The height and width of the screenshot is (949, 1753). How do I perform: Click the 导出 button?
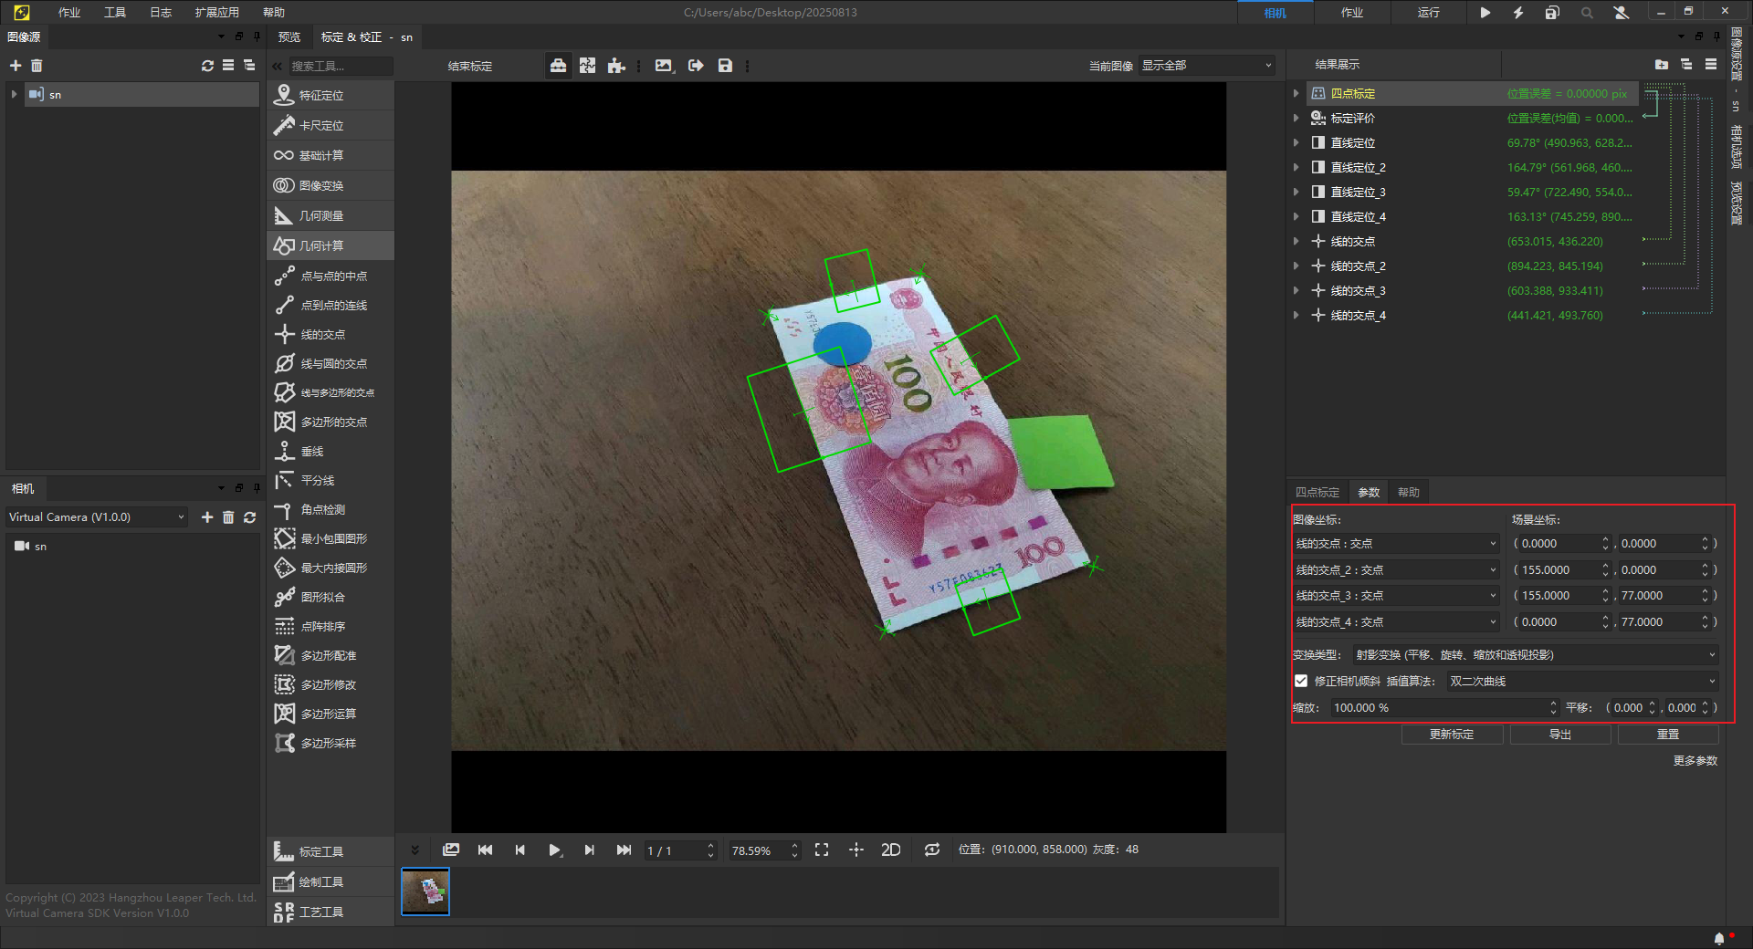pyautogui.click(x=1559, y=735)
